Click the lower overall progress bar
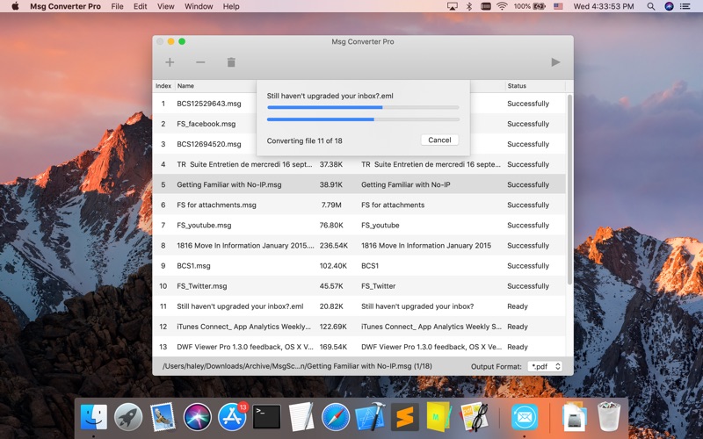This screenshot has height=439, width=703. tap(363, 119)
